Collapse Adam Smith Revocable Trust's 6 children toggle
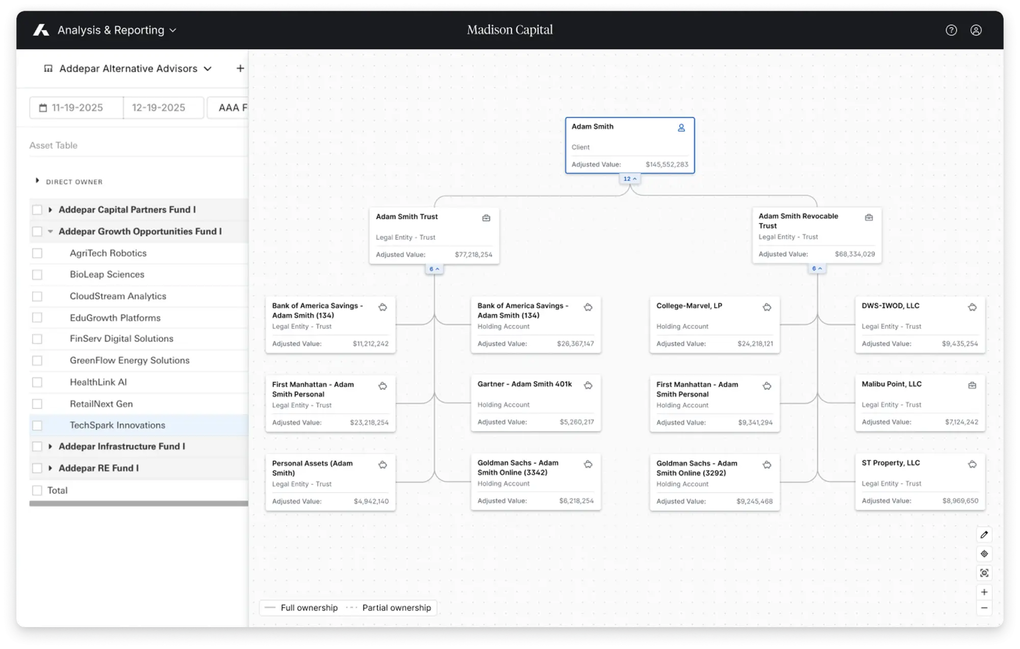 pyautogui.click(x=817, y=268)
